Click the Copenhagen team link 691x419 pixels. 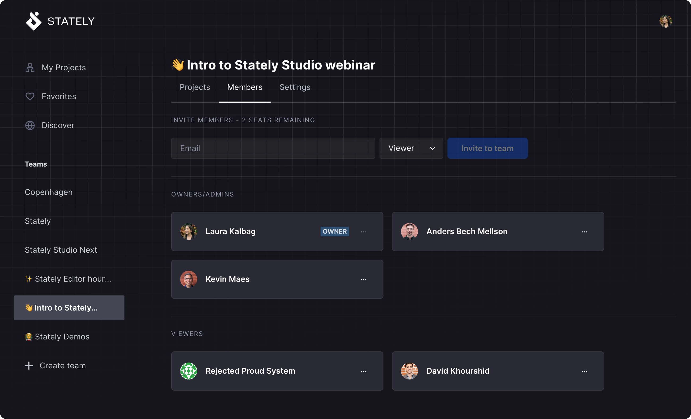coord(48,192)
